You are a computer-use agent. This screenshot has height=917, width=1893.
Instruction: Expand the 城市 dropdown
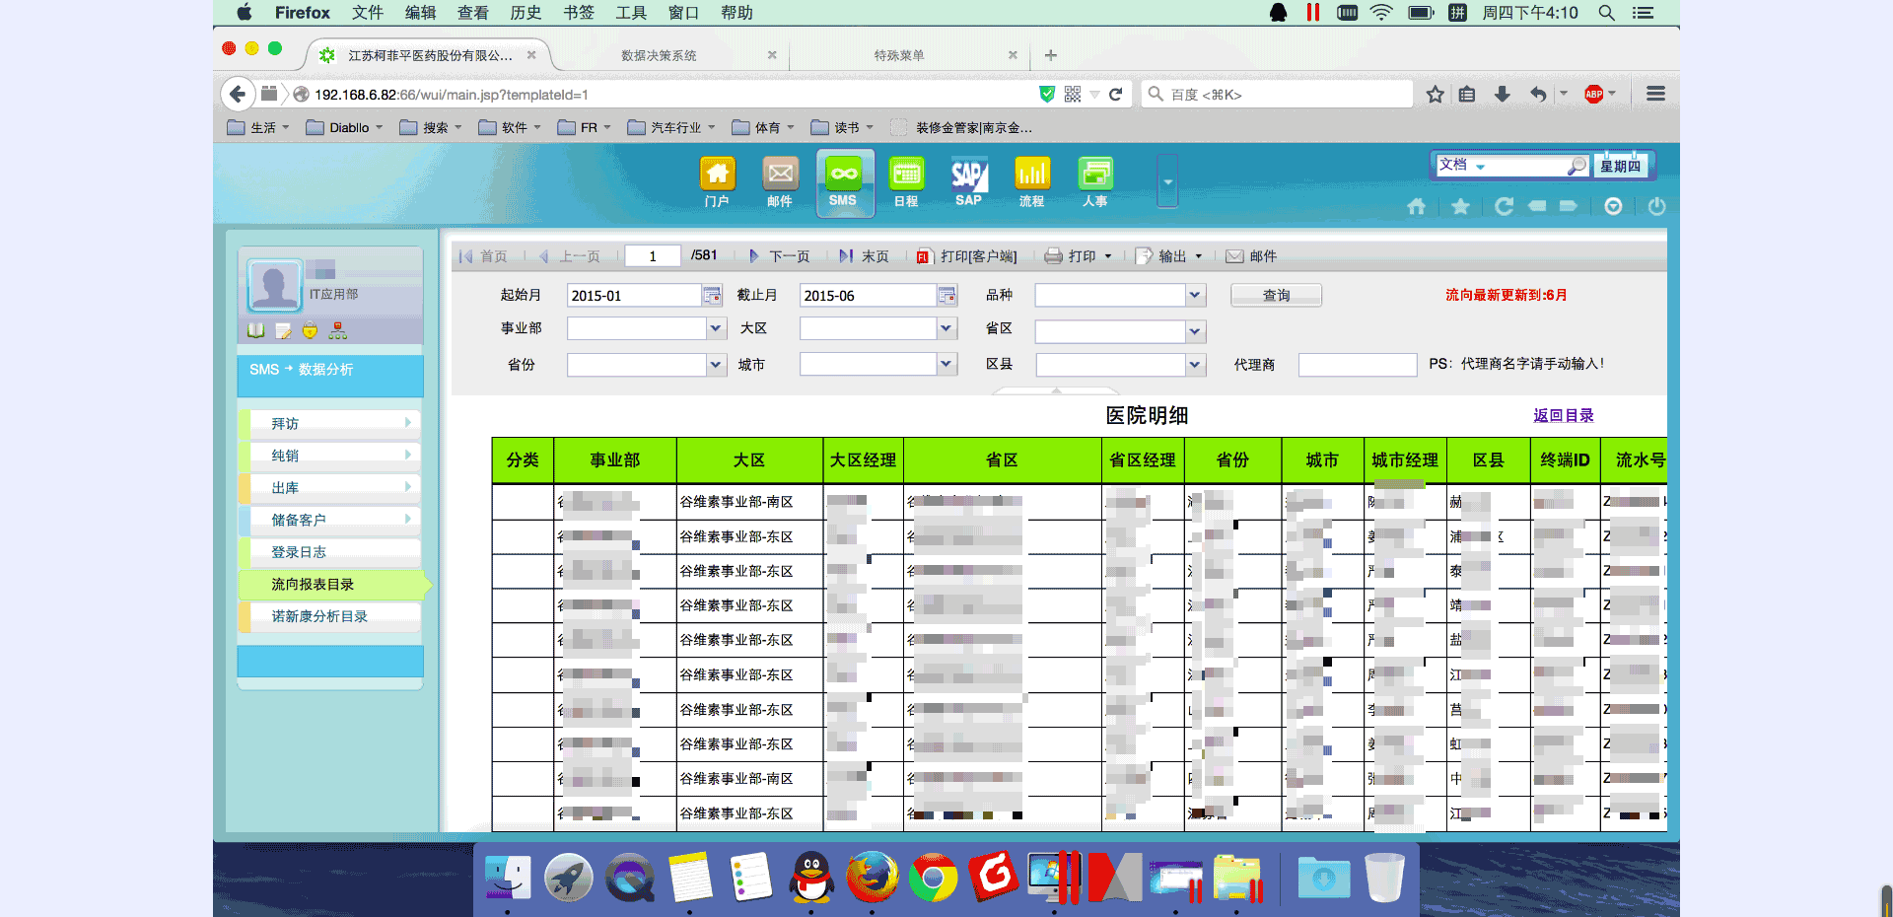946,365
